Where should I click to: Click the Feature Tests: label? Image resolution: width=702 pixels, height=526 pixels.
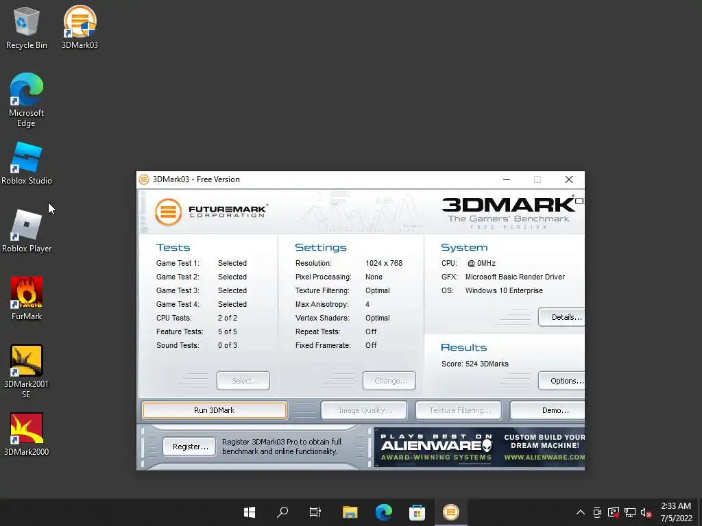point(180,331)
